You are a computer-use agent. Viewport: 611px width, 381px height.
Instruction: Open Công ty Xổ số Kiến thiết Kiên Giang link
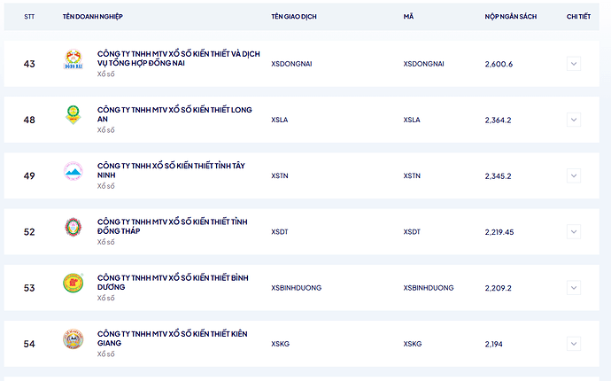[x=172, y=338]
